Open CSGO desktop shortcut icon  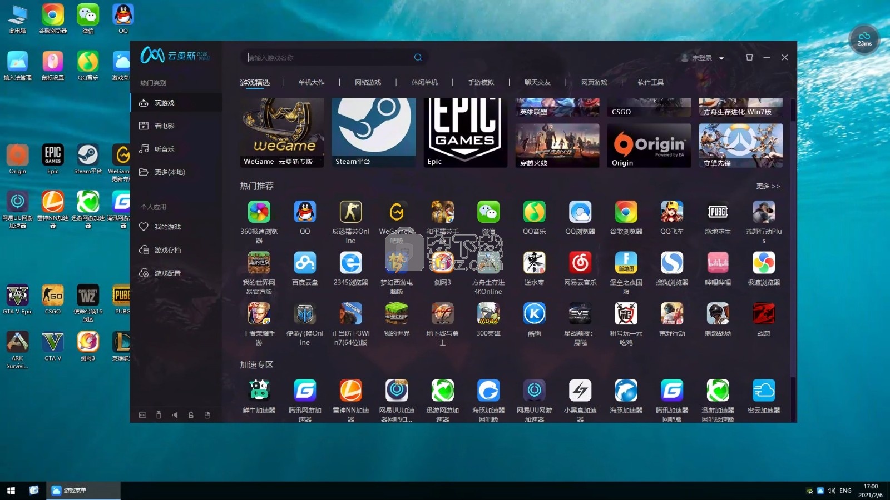52,299
